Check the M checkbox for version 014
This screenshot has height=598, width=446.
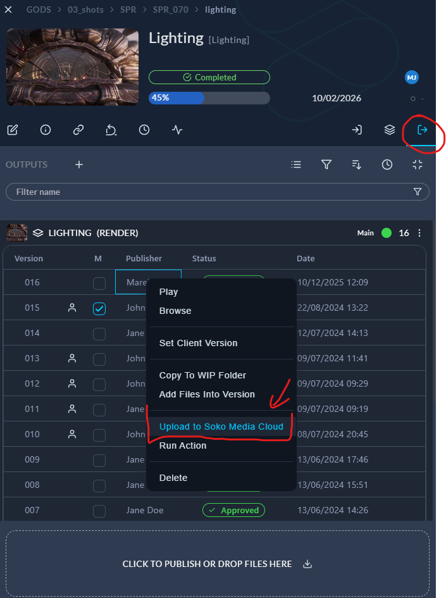click(x=99, y=333)
